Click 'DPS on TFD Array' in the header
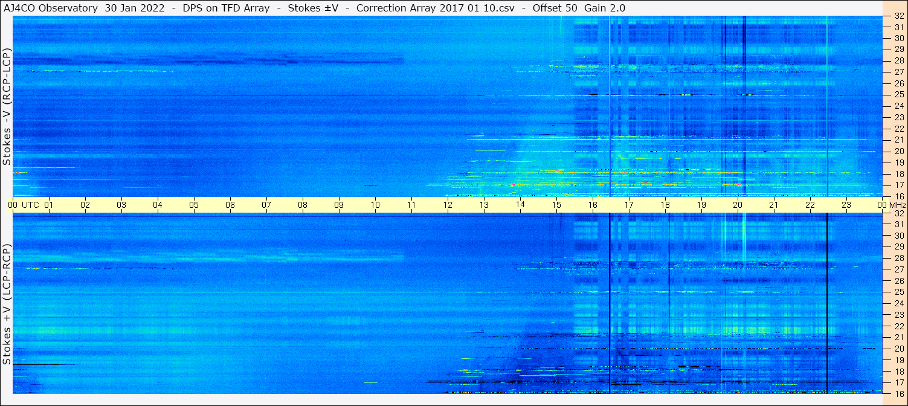Screen dimensions: 908x406 coord(227,8)
